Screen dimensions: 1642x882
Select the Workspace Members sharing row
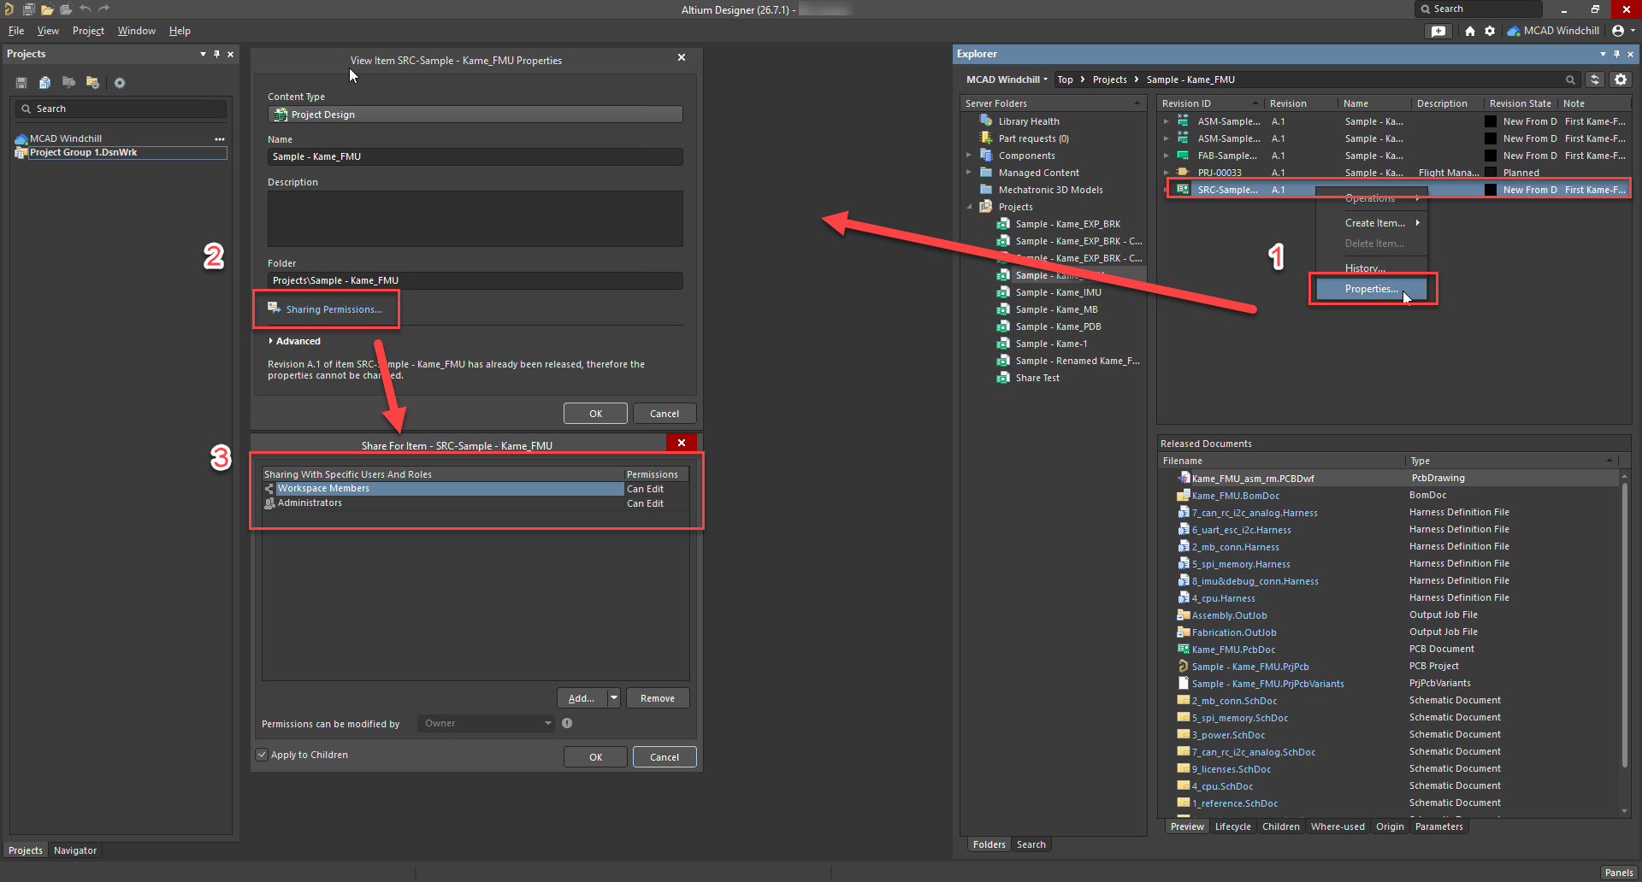tap(475, 489)
